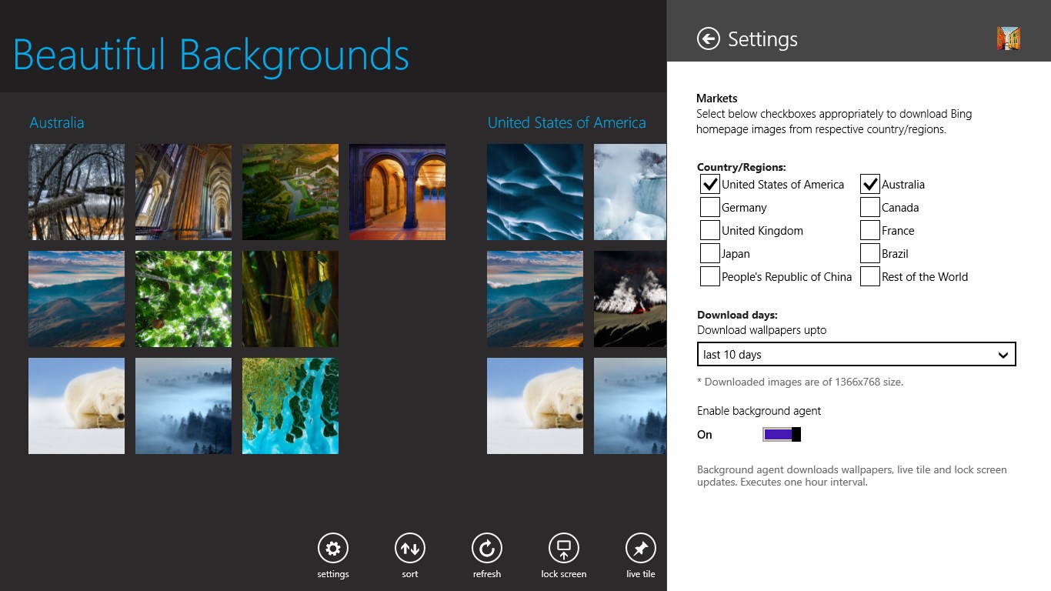Click the Beautiful Backgrounds title

pyautogui.click(x=210, y=55)
